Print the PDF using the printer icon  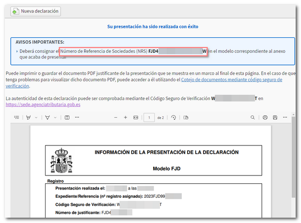pos(265,117)
